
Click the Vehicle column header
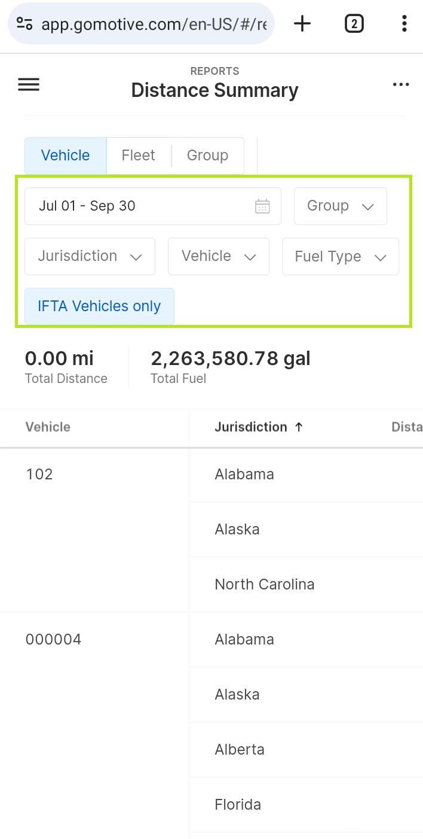[48, 427]
